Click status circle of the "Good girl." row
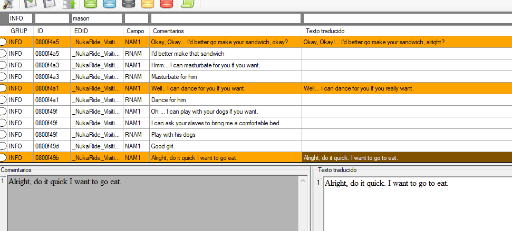 [3, 146]
